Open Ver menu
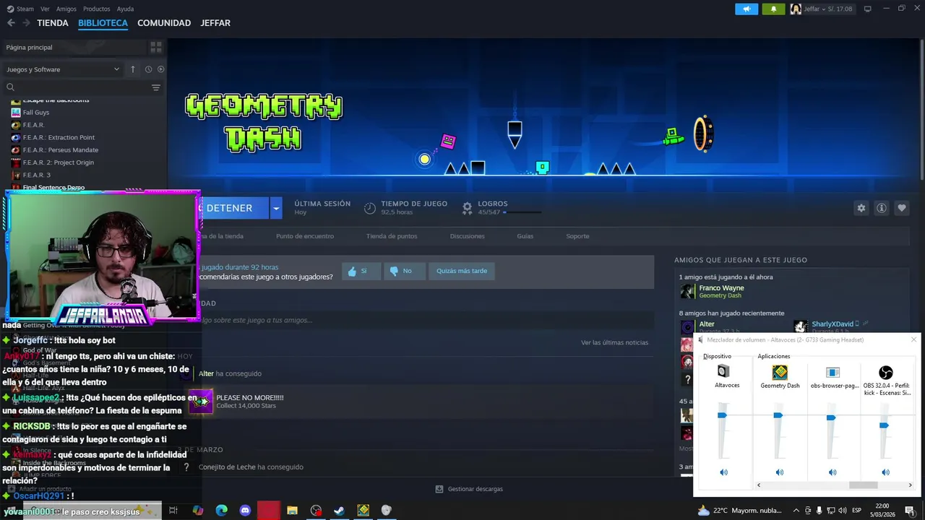This screenshot has width=925, height=520. coord(45,9)
